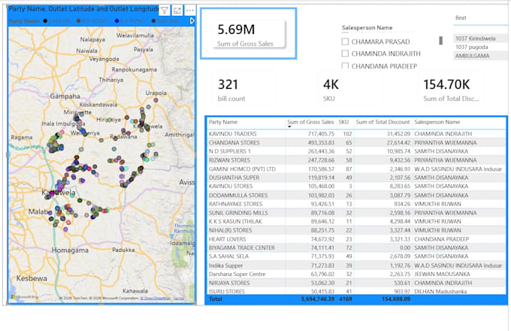The image size is (511, 331).
Task: Click the Salesperson Name column header
Action: tap(437, 122)
